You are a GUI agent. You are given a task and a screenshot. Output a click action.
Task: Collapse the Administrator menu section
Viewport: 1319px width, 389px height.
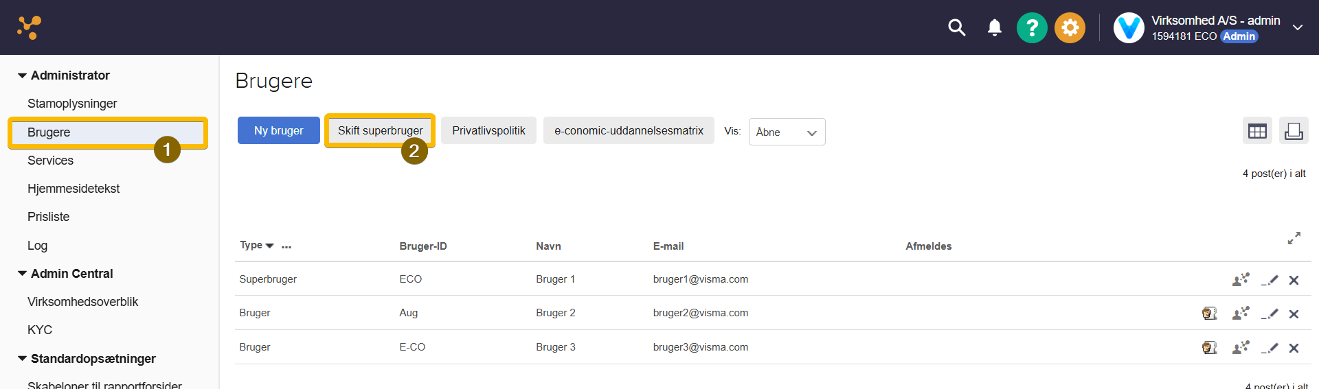[x=23, y=75]
